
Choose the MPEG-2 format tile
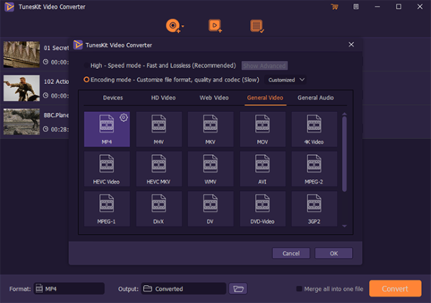pos(314,169)
